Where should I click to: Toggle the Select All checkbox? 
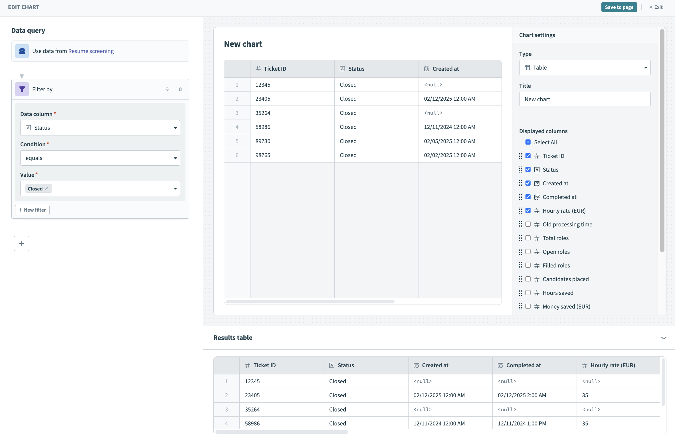click(528, 142)
